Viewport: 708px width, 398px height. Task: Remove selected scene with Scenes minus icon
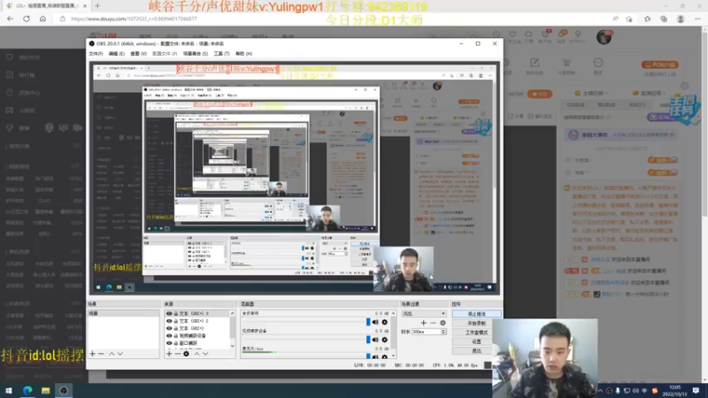click(101, 354)
